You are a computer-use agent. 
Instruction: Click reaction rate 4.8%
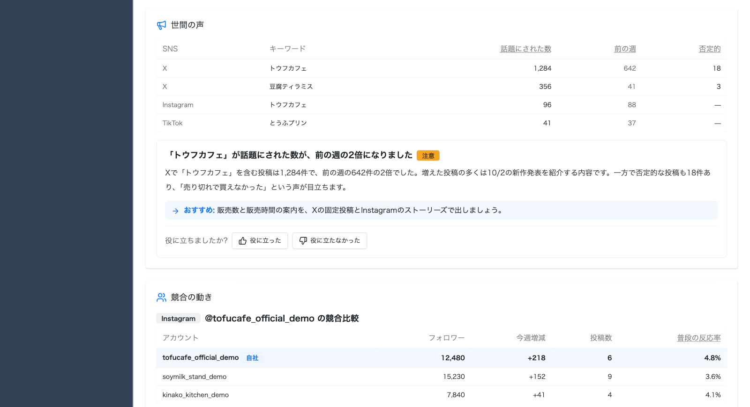(x=712, y=358)
